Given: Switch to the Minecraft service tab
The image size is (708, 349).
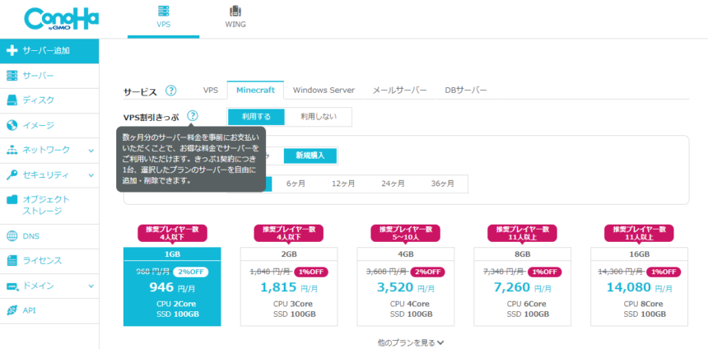Looking at the screenshot, I should (x=255, y=91).
